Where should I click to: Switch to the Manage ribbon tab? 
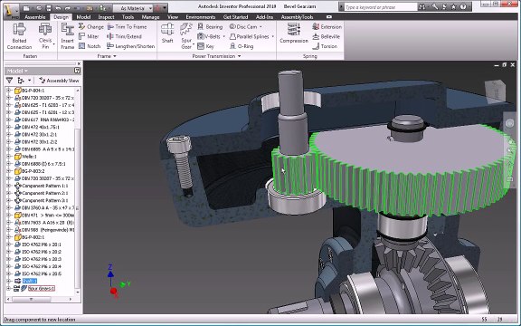point(150,17)
